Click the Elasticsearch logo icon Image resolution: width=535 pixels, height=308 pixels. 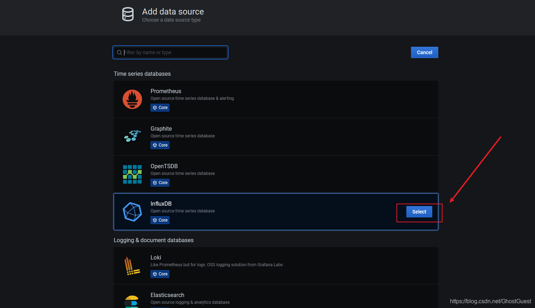click(132, 302)
